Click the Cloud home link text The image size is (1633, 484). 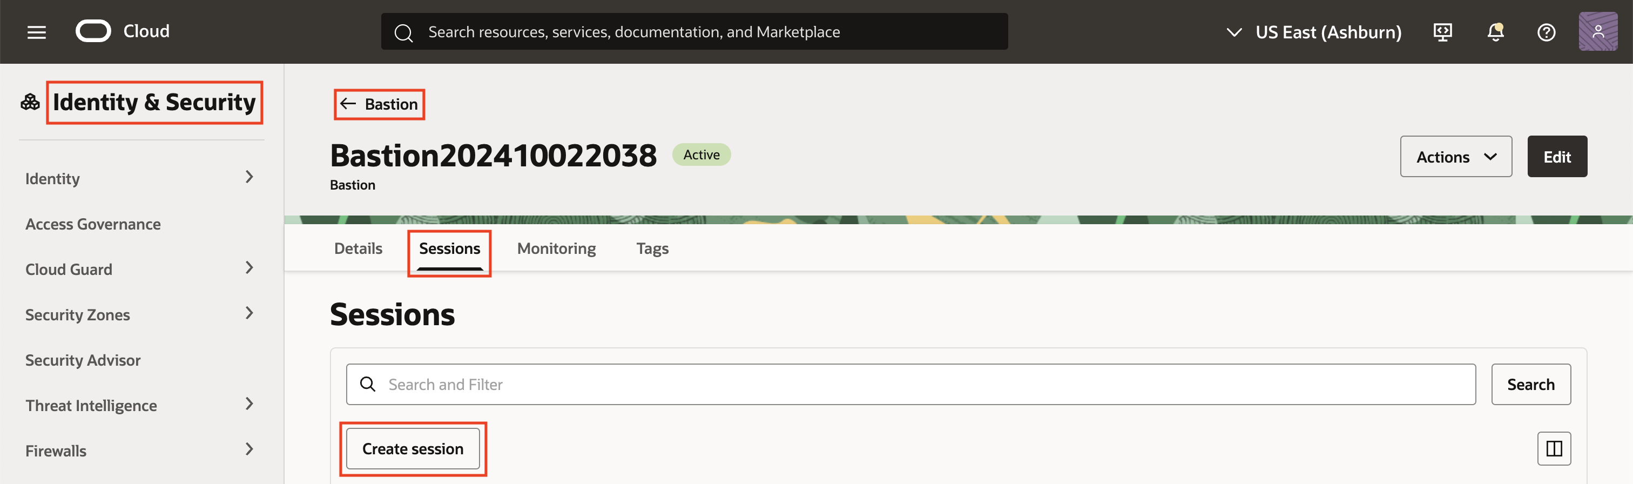tap(146, 31)
